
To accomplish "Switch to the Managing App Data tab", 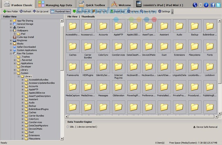I will pyautogui.click(x=55, y=4).
